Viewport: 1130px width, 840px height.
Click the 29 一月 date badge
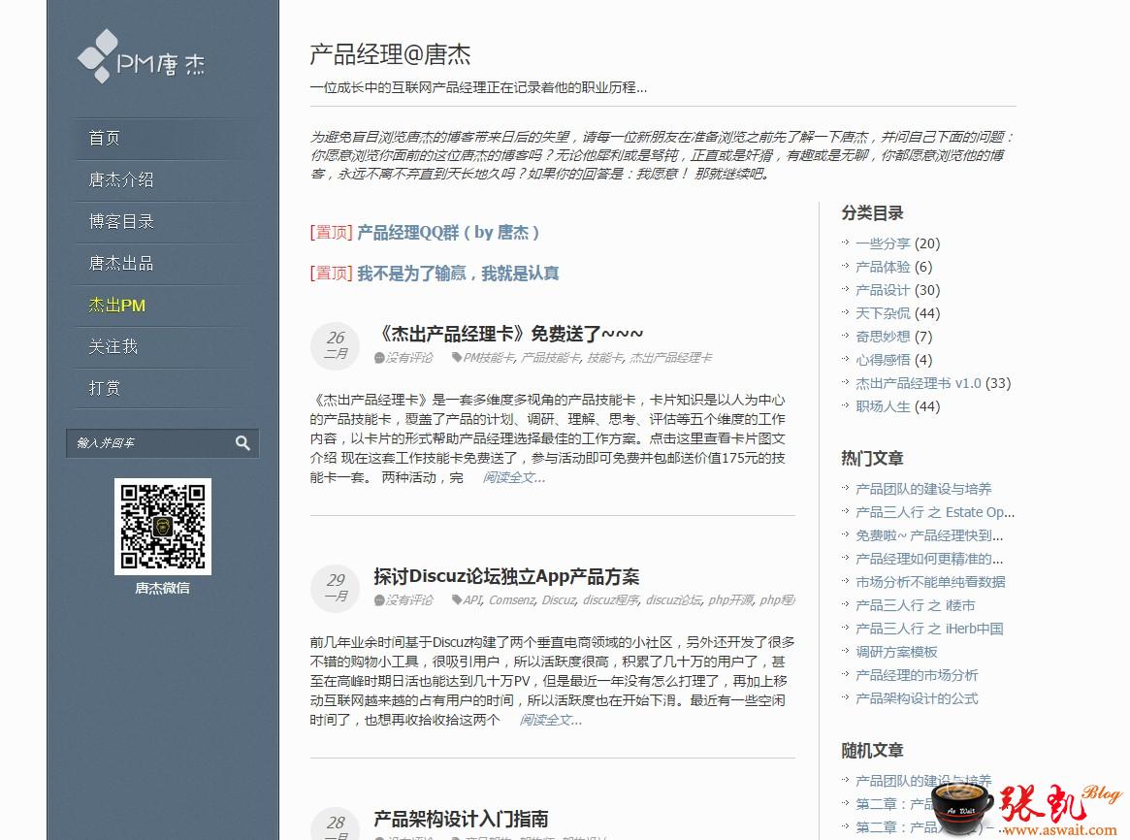click(x=335, y=588)
